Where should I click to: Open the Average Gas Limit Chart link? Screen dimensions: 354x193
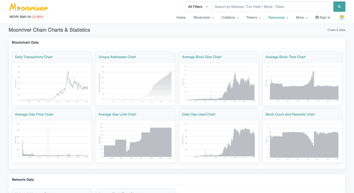[x=117, y=114]
